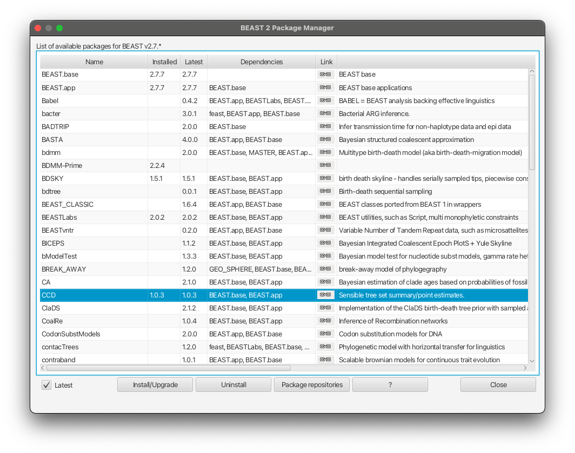Click the BEASTvntr link icon
The height and width of the screenshot is (453, 575).
pyautogui.click(x=325, y=230)
